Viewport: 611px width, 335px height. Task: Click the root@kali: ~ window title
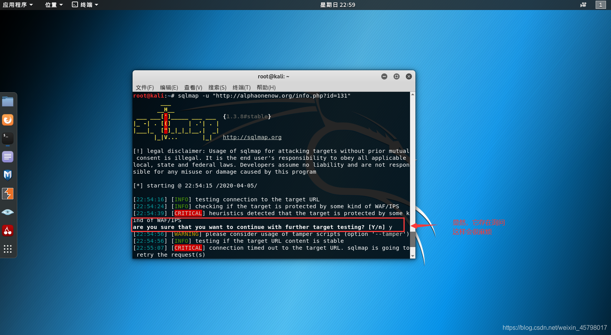(x=274, y=76)
